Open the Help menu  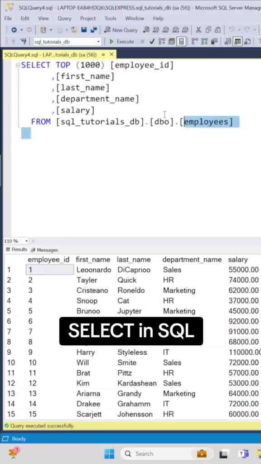pyautogui.click(x=158, y=18)
